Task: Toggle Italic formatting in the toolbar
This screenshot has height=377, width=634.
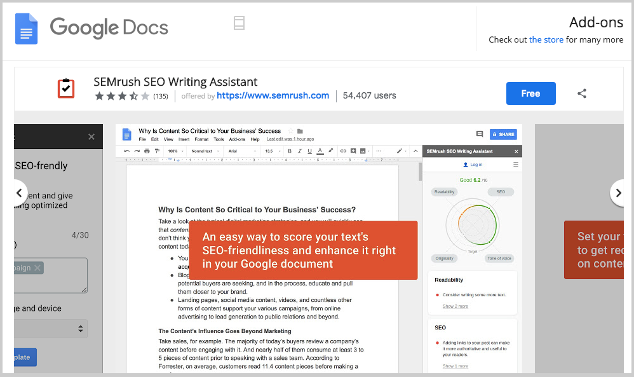Action: (x=300, y=151)
